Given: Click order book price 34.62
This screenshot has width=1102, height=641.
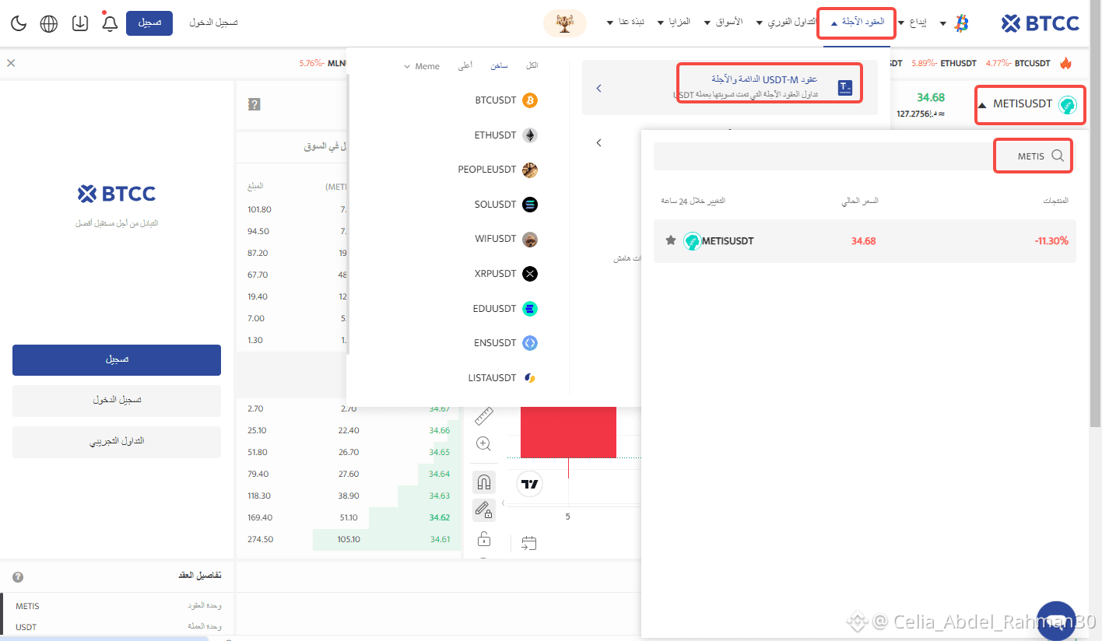Looking at the screenshot, I should click(439, 517).
